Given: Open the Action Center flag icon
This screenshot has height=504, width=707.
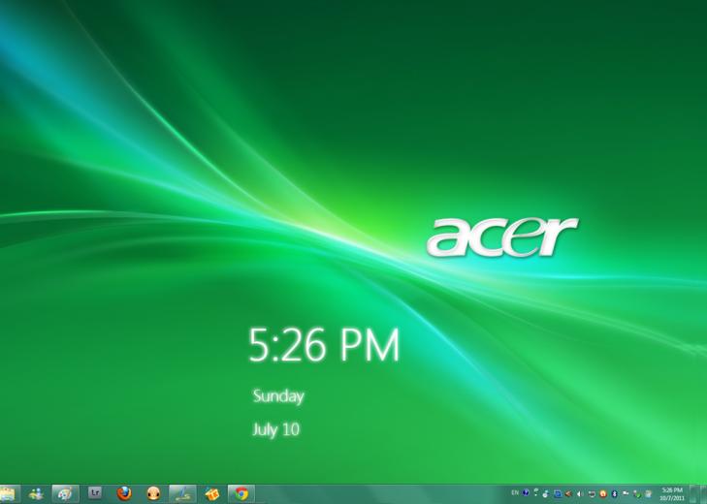Looking at the screenshot, I should click(x=626, y=493).
